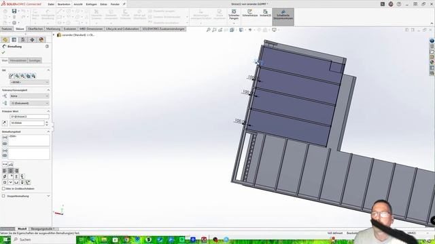
Task: Collapse the Stil section
Action: (x=48, y=70)
